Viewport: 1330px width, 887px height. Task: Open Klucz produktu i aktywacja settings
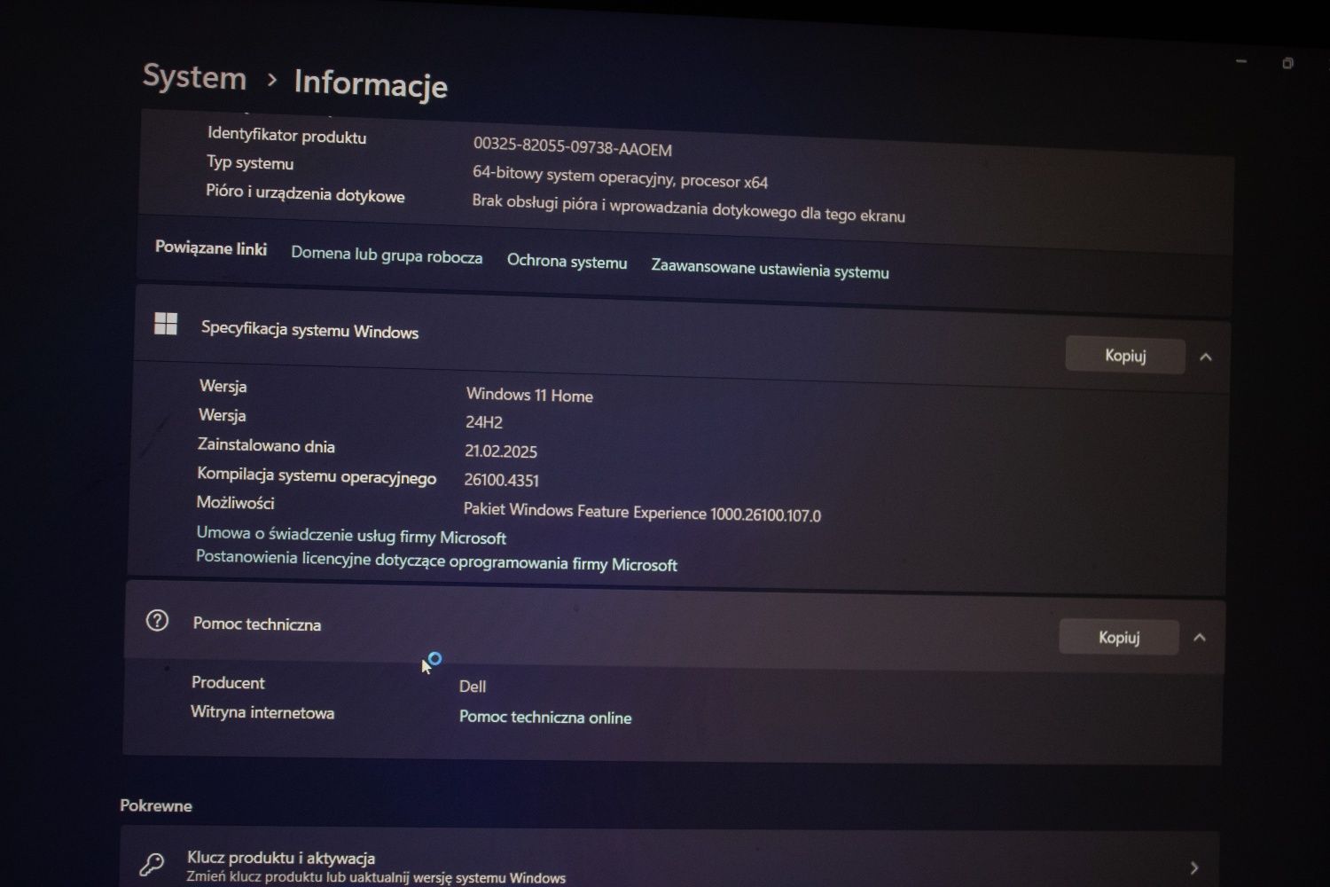coord(669,860)
